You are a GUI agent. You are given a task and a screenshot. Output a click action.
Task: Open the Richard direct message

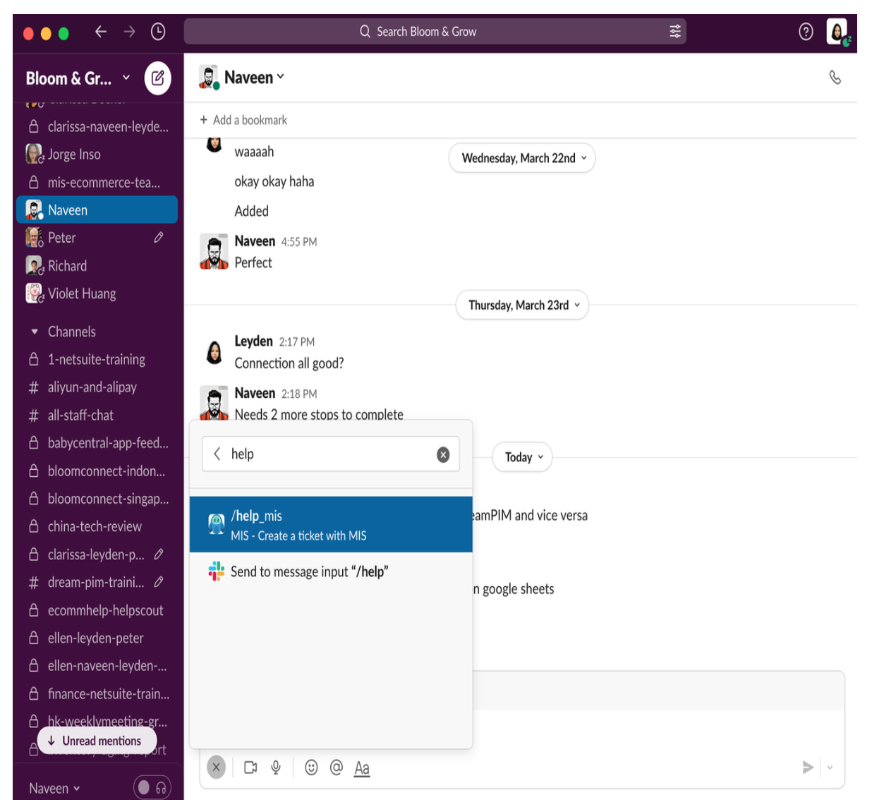[97, 266]
